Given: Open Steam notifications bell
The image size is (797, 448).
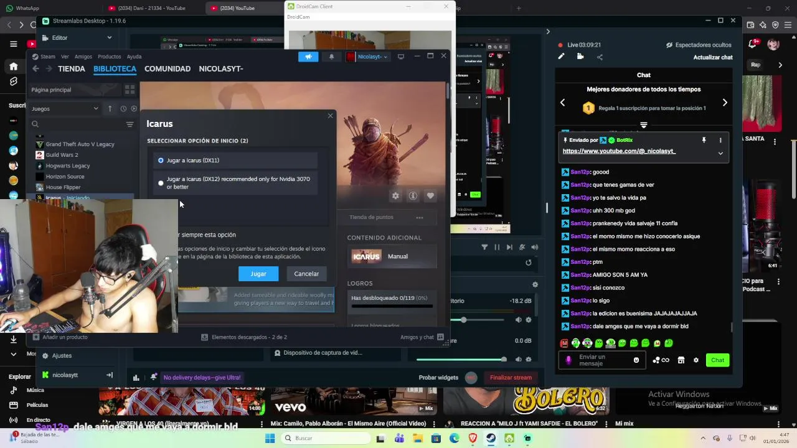Looking at the screenshot, I should tap(331, 57).
